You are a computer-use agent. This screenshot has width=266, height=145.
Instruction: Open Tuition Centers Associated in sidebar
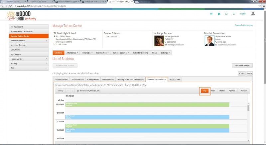29,31
